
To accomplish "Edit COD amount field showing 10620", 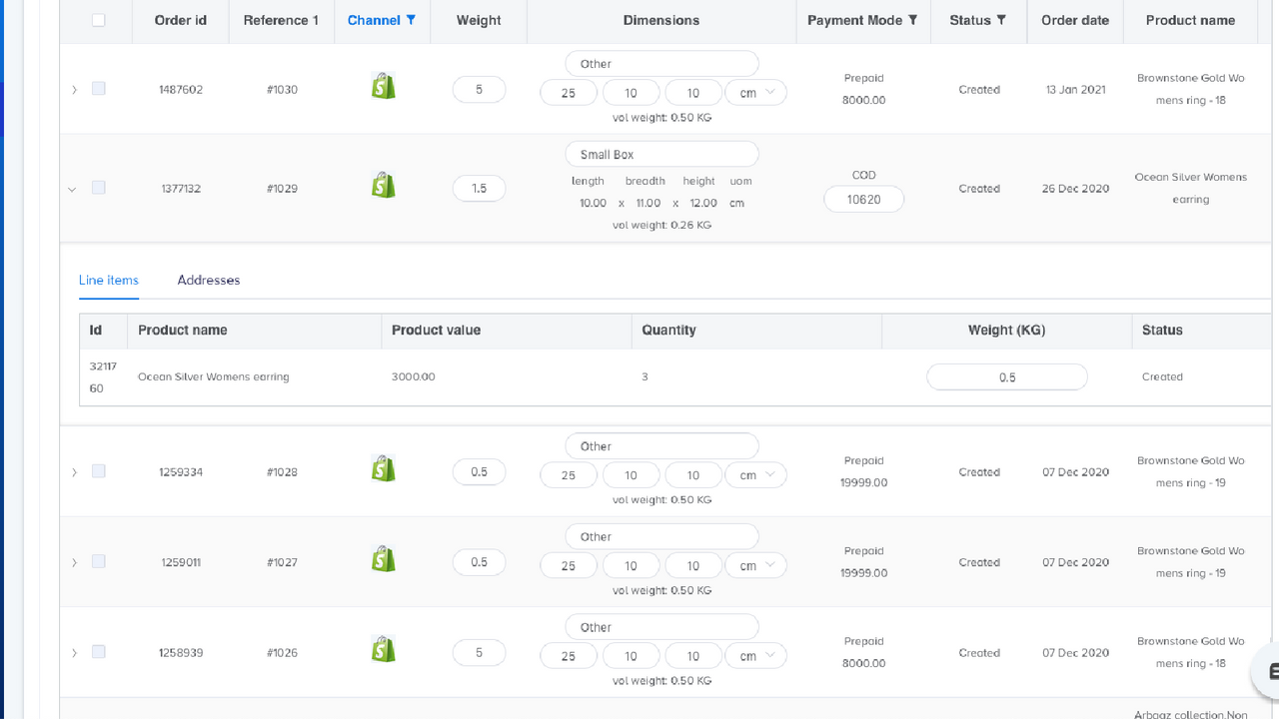I will (864, 199).
